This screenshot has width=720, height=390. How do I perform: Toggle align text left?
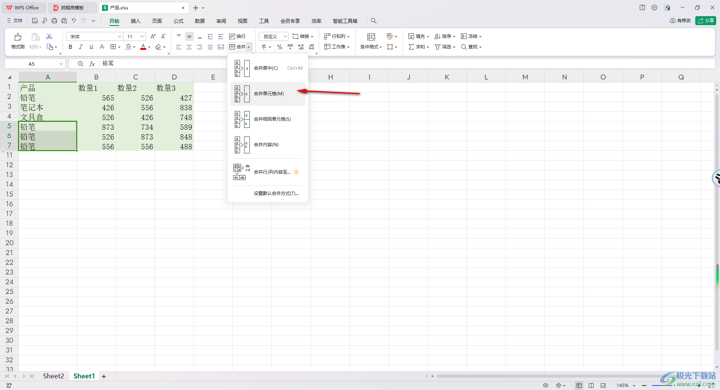pos(179,47)
